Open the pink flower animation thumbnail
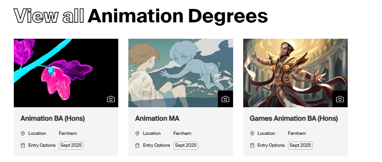Screen dimensions: 382x162 (60, 71)
